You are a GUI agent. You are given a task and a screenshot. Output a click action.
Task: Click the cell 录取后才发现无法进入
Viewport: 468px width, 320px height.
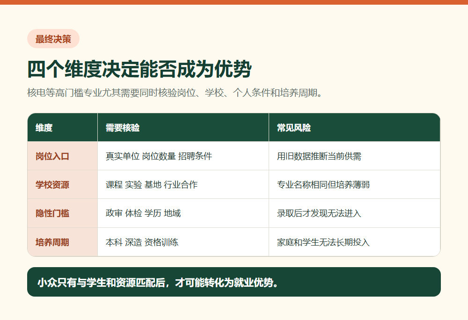pos(355,213)
